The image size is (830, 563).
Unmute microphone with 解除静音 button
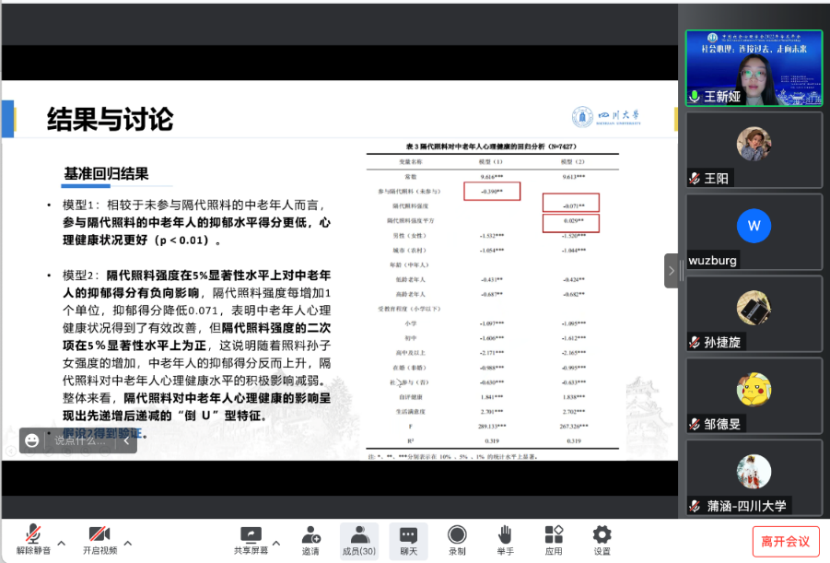(33, 540)
